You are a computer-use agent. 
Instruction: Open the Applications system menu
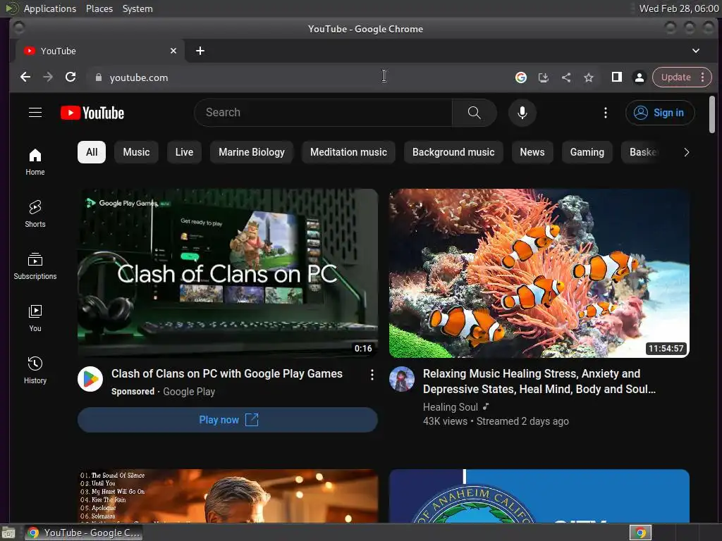pyautogui.click(x=50, y=8)
